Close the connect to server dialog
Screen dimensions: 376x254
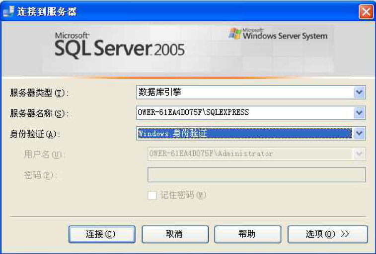pyautogui.click(x=366, y=11)
